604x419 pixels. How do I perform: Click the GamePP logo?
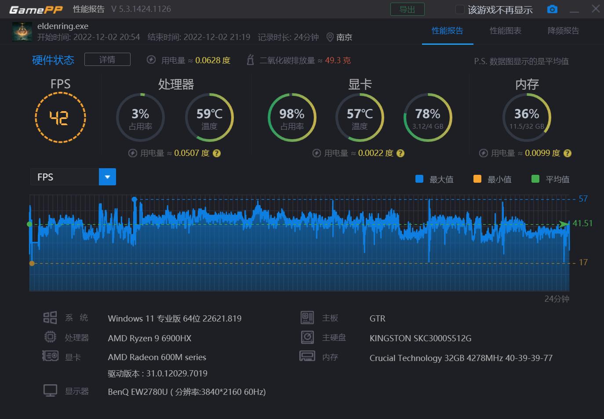click(35, 9)
